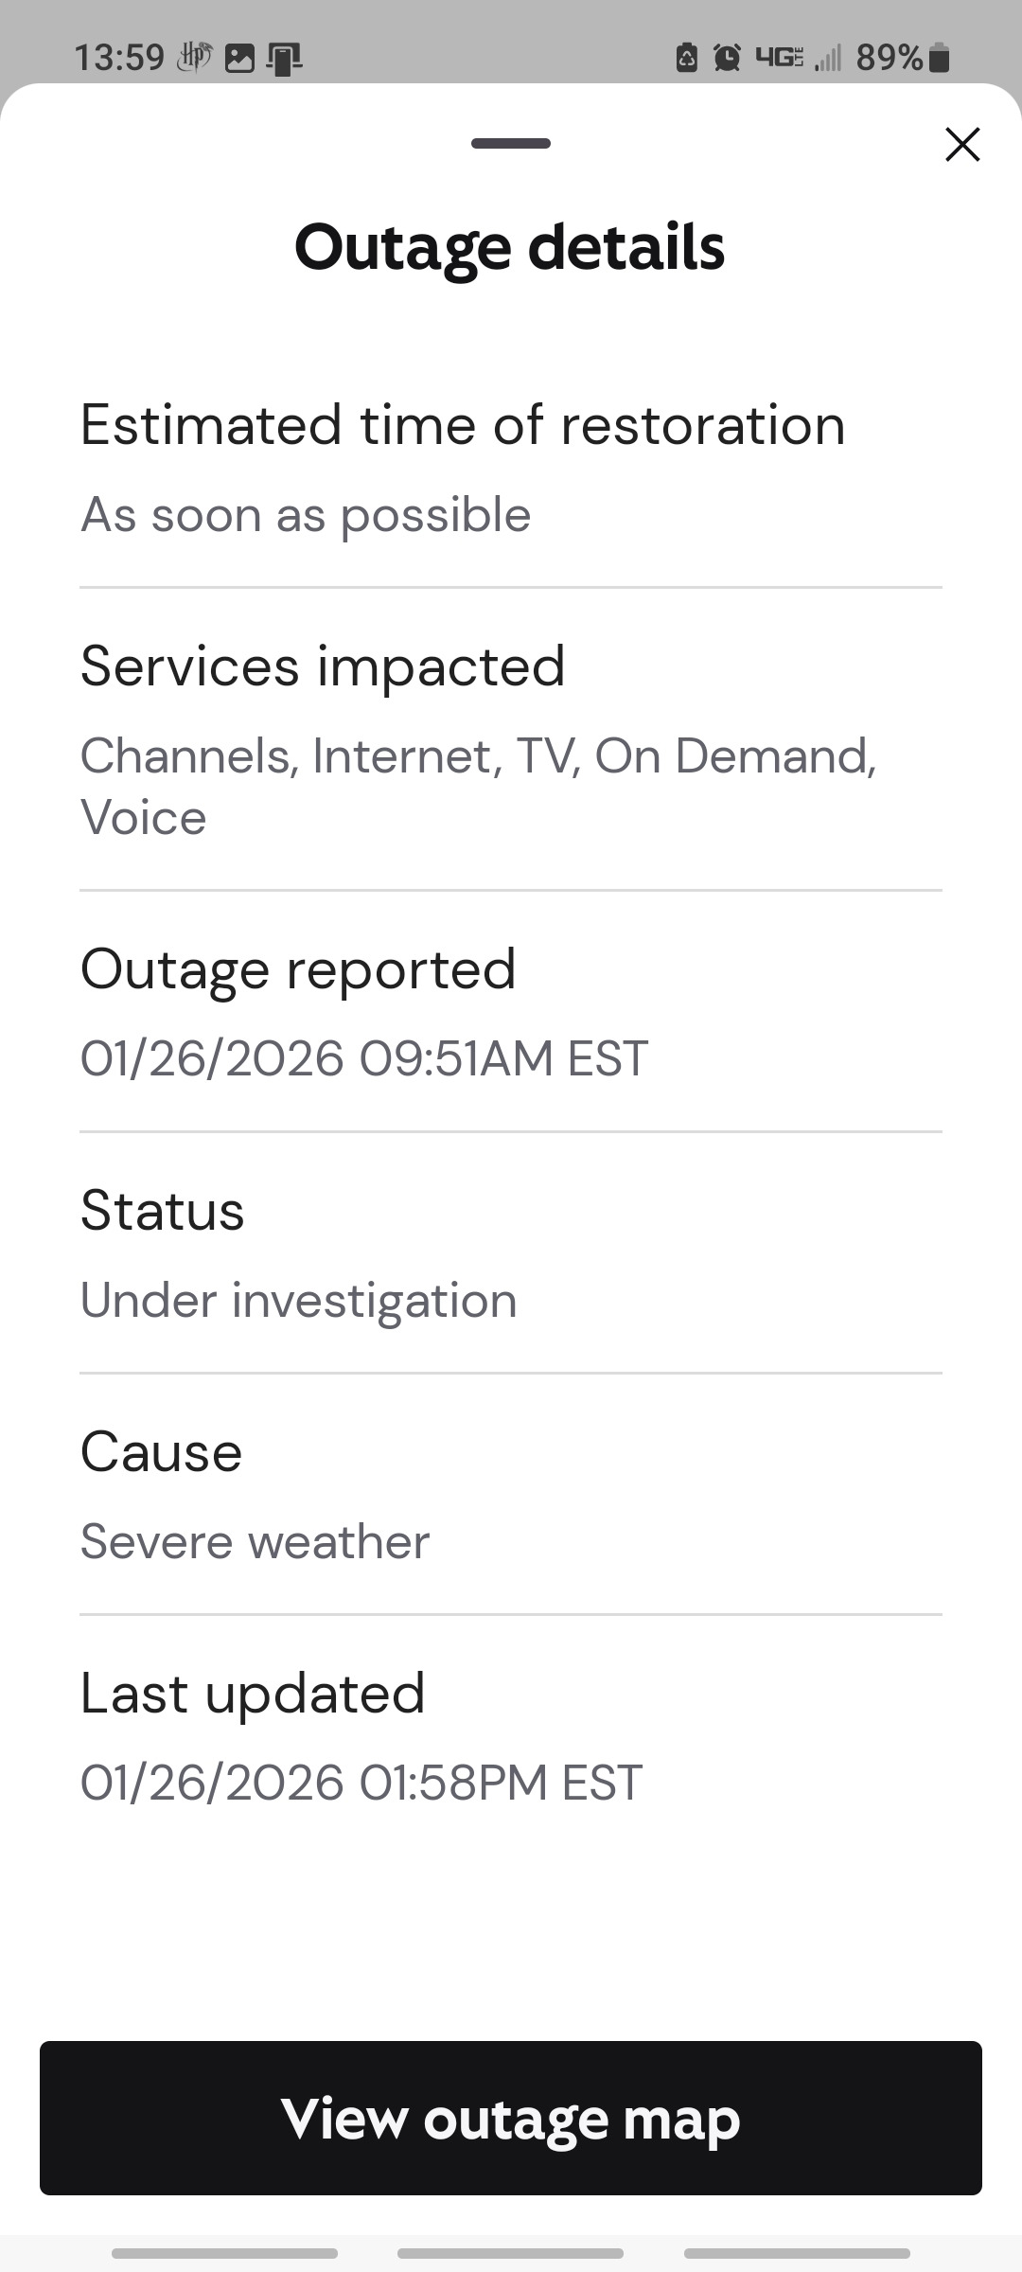Tap the Severe weather cause text
Viewport: 1022px width, 2272px height.
(254, 1541)
